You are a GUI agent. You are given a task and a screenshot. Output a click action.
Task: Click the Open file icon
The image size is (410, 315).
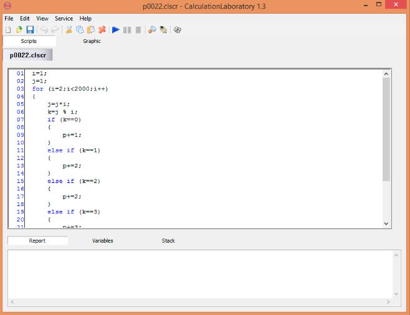tap(19, 30)
